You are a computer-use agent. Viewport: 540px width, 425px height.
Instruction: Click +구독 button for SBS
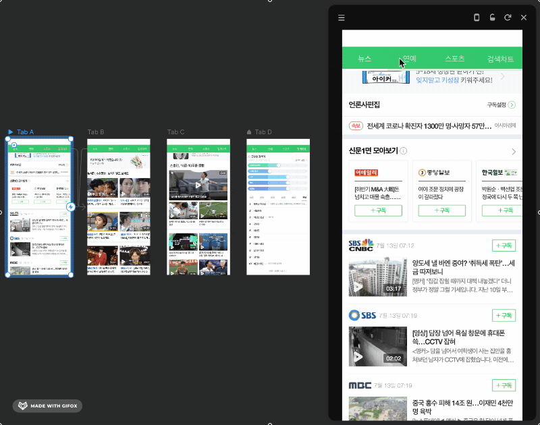tap(504, 315)
